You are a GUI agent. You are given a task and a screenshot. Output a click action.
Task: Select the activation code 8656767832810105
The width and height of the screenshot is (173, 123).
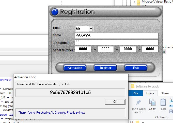tap(70, 92)
